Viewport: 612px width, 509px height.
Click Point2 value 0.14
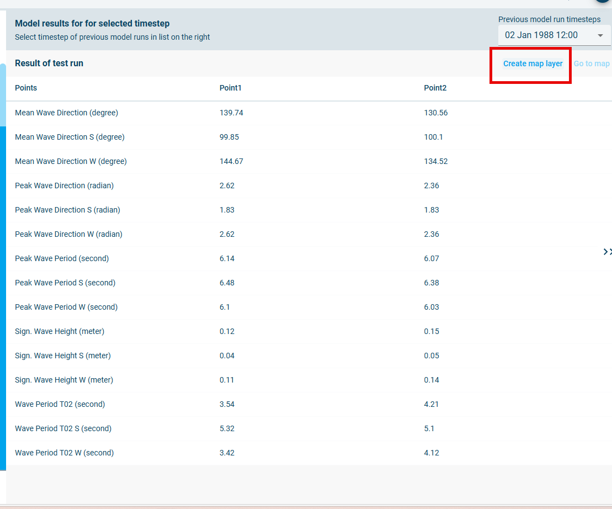click(x=432, y=380)
